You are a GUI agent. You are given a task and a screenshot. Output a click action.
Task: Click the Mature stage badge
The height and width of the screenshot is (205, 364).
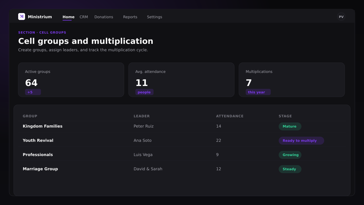tap(290, 126)
